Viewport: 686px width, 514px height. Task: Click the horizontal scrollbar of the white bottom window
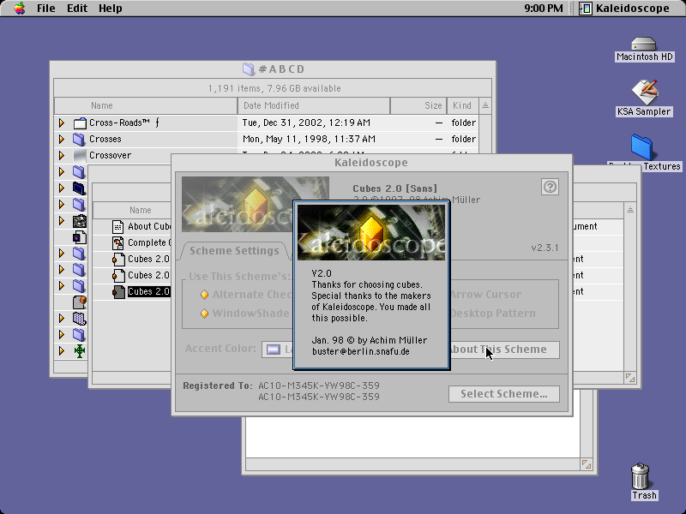click(x=412, y=464)
